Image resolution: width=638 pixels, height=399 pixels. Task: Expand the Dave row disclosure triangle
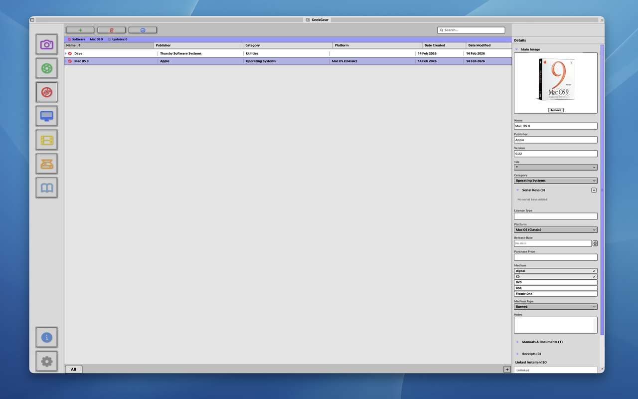[x=66, y=53]
